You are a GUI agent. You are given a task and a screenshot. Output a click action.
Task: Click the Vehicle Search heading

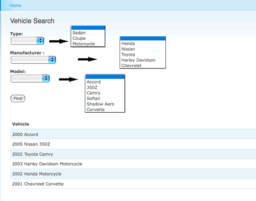pyautogui.click(x=32, y=21)
